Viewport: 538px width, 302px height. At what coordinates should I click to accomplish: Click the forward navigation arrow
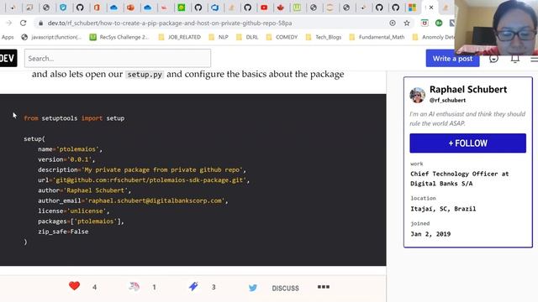click(9, 23)
